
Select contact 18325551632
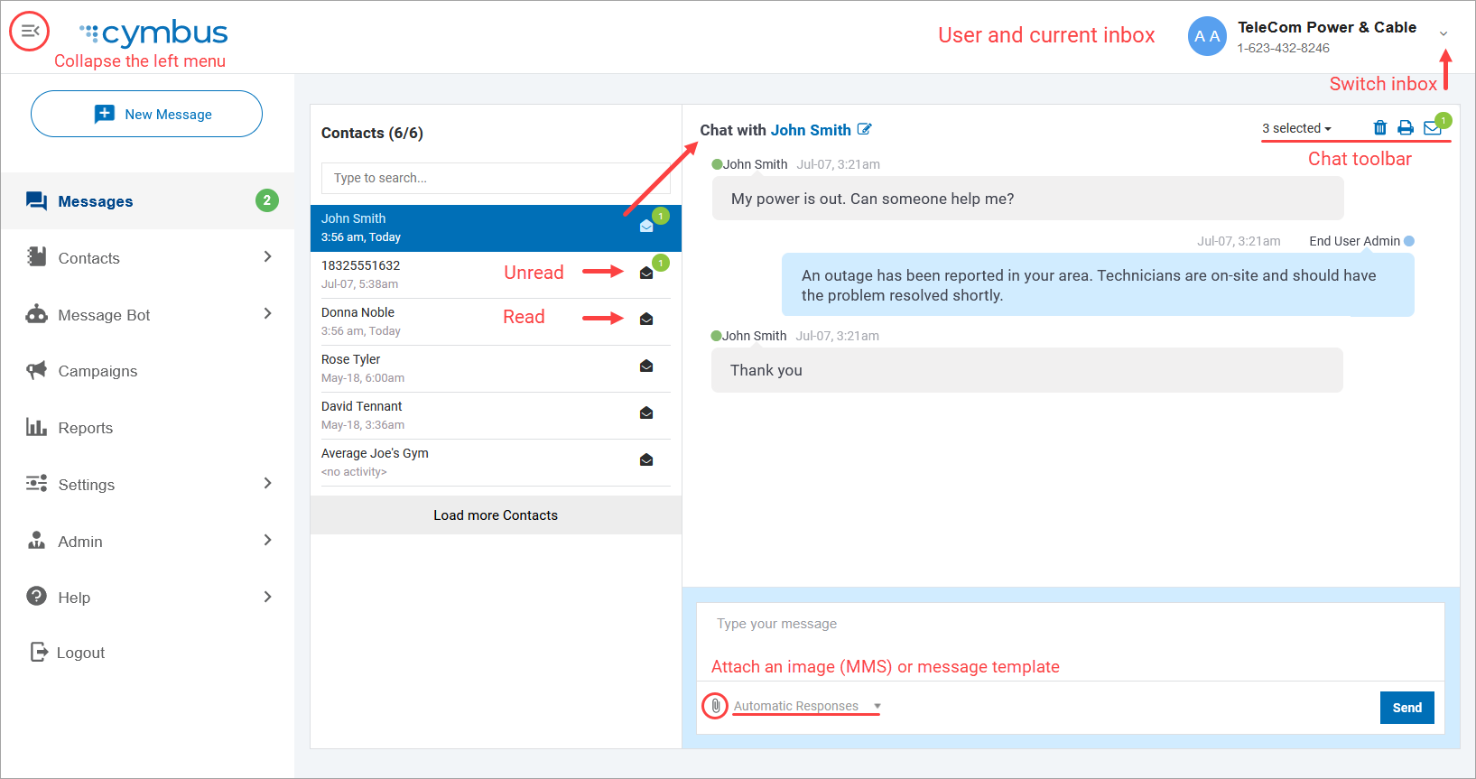coord(496,274)
